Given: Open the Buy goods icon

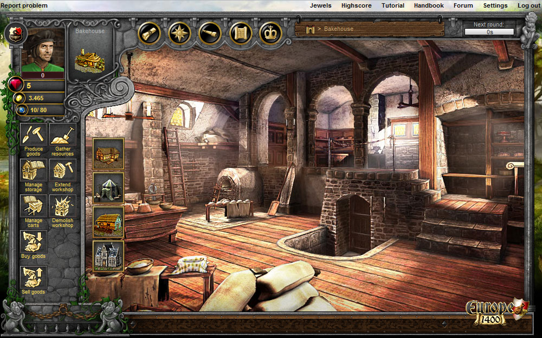Looking at the screenshot, I should 34,242.
